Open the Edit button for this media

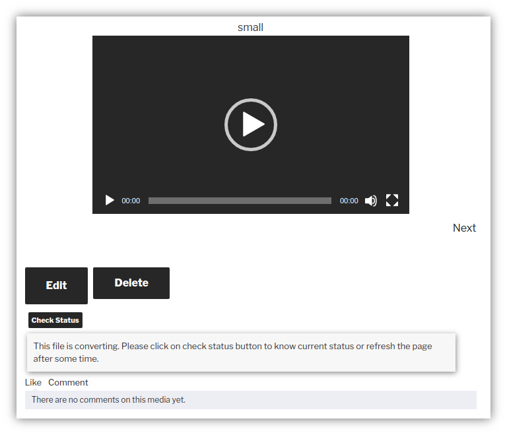pos(56,285)
